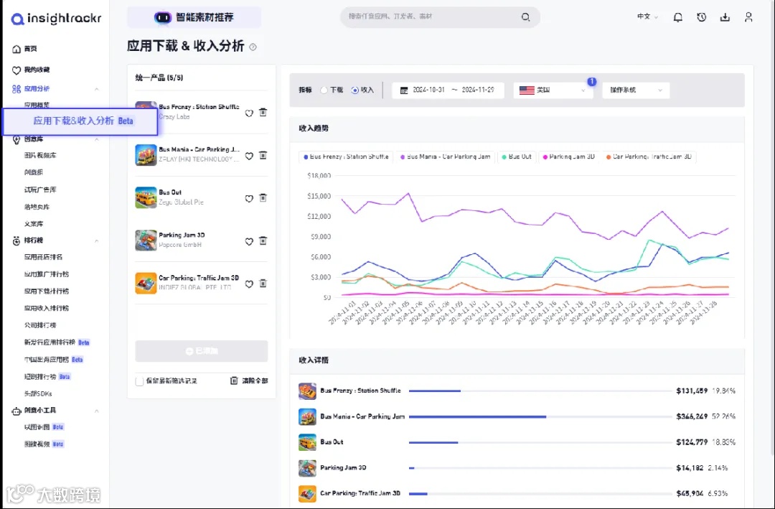This screenshot has height=509, width=775.
Task: Open 试玩广告库 in the sidebar
Action: tap(40, 190)
